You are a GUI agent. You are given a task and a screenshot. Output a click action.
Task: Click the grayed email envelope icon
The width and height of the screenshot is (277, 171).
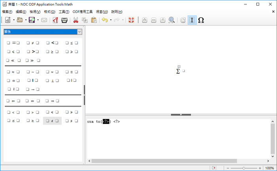pos(44,20)
